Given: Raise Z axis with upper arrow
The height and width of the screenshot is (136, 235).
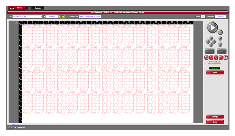Looking at the screenshot, I should [x=220, y=38].
